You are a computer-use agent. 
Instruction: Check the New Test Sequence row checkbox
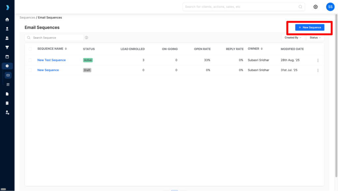click(x=30, y=60)
